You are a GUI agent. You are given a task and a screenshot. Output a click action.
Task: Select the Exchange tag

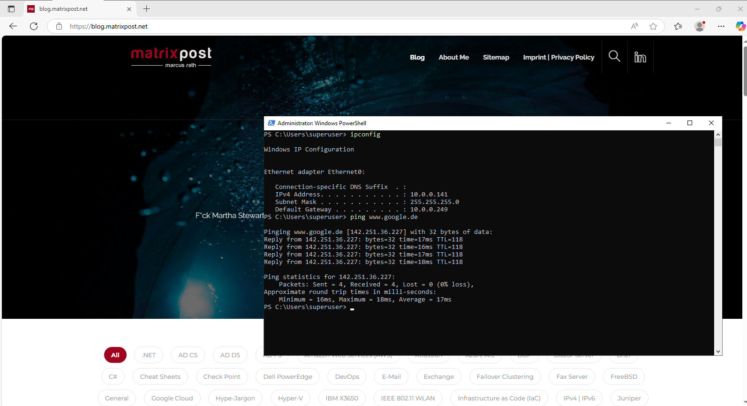439,376
